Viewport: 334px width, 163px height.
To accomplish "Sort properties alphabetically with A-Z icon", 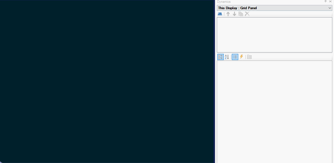I will tap(227, 57).
